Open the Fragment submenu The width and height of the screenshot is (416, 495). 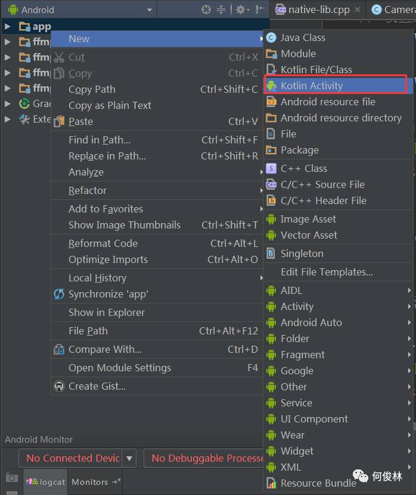[338, 355]
